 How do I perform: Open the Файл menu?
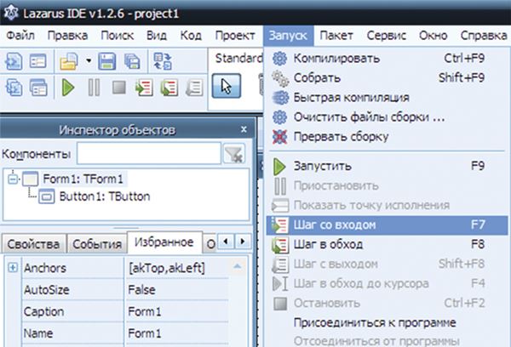tap(20, 36)
